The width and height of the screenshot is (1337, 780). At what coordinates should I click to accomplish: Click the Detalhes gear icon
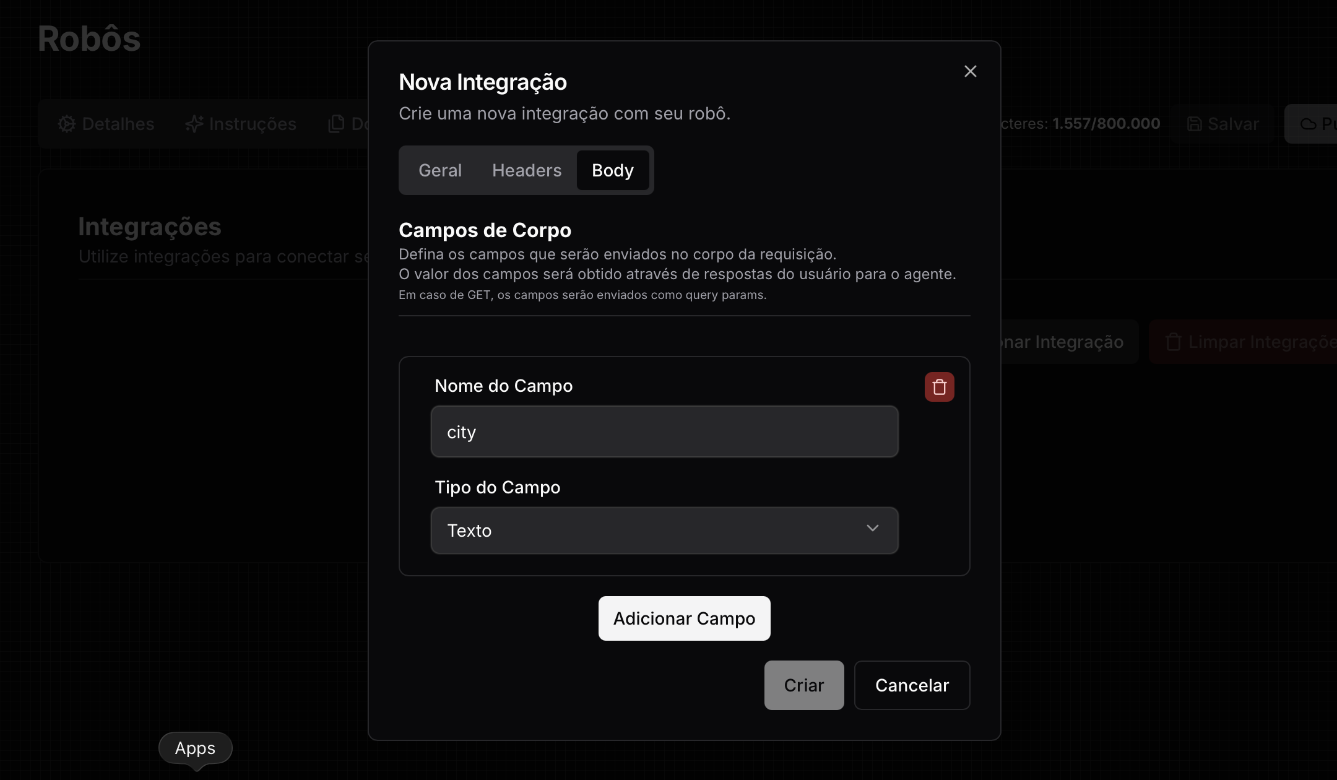(67, 124)
